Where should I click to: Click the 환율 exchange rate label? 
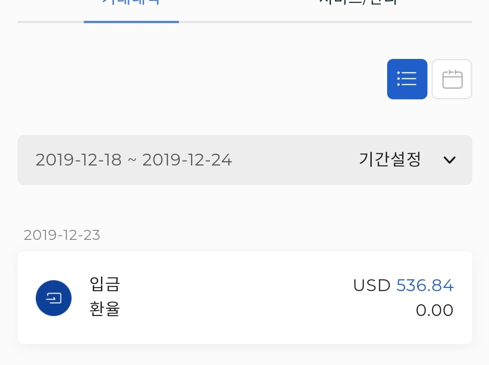105,310
